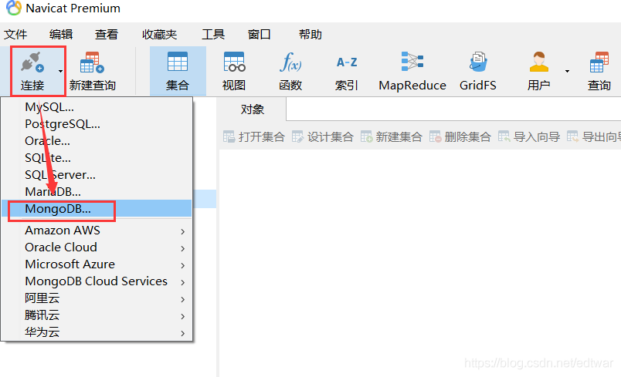The width and height of the screenshot is (621, 377).
Task: Open the 工具 (Tools) menu
Action: 213,35
